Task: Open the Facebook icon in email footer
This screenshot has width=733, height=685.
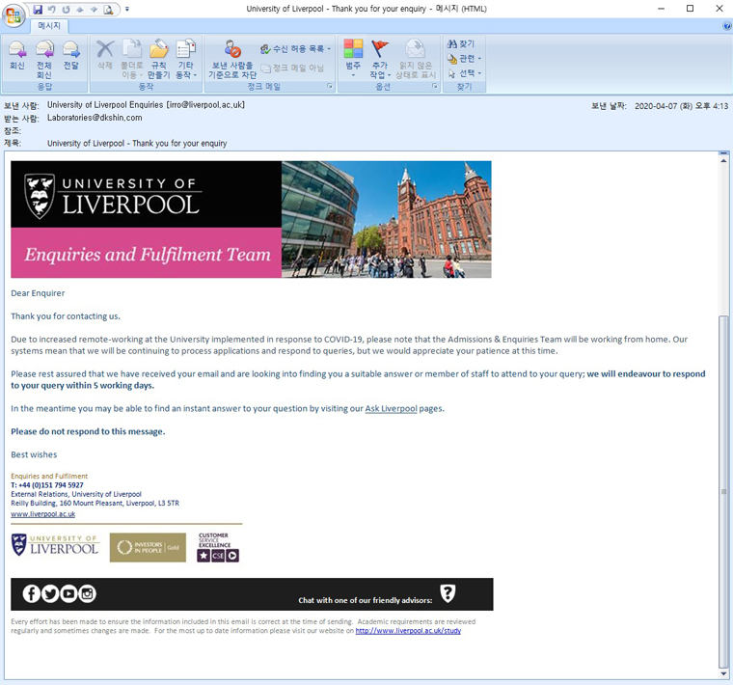Action: point(31,593)
